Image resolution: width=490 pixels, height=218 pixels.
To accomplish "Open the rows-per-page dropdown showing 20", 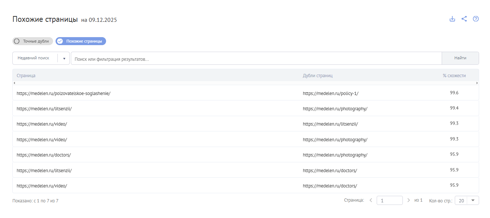I will [x=467, y=201].
